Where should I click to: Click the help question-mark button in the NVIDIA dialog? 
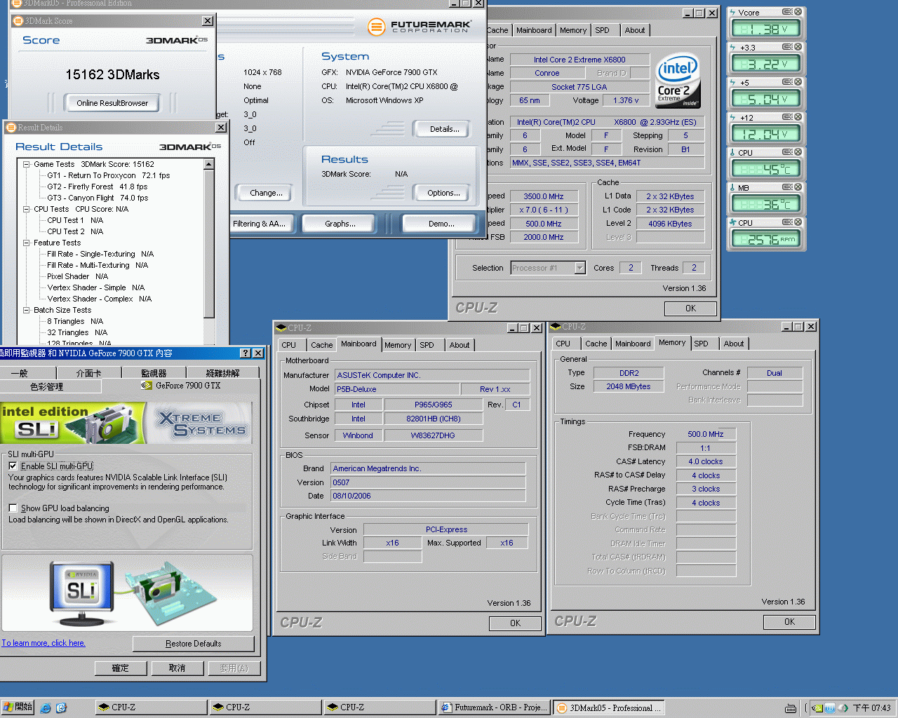[245, 353]
